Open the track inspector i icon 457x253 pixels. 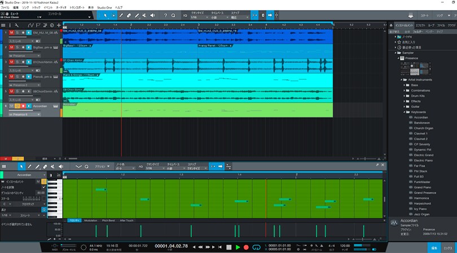click(x=10, y=25)
